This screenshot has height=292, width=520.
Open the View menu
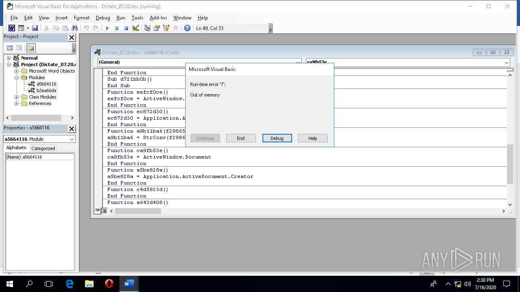point(44,18)
